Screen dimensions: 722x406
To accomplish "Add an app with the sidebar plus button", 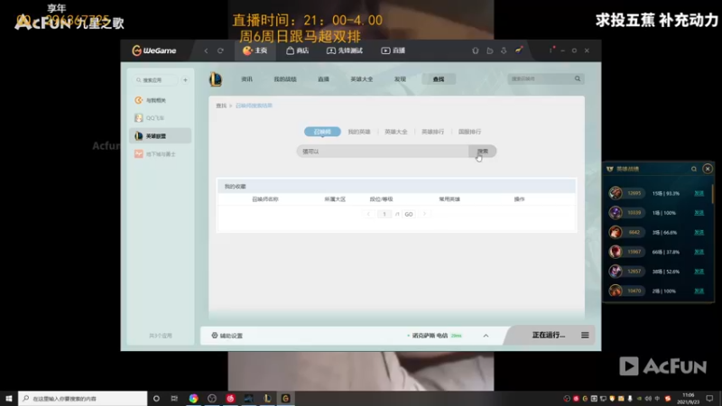I will pos(185,80).
